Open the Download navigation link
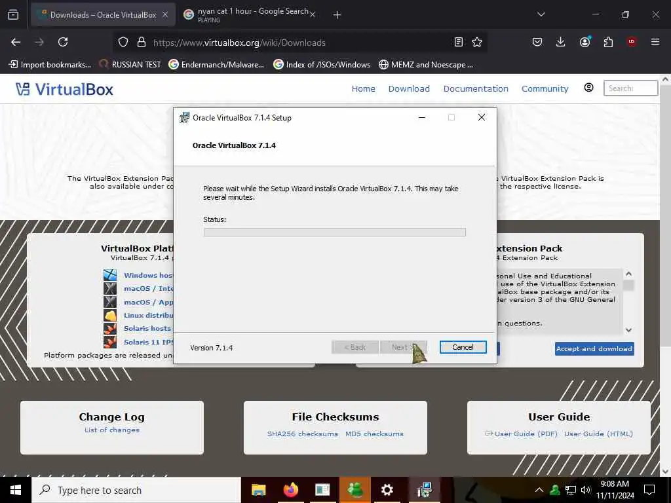This screenshot has width=671, height=503. click(409, 88)
